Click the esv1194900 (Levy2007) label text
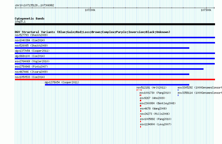Viewport: 222px width, 144px height. tap(156, 124)
